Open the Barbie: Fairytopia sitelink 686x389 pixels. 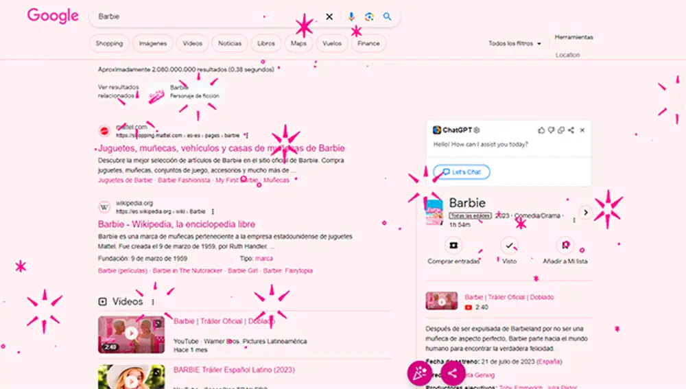(288, 271)
